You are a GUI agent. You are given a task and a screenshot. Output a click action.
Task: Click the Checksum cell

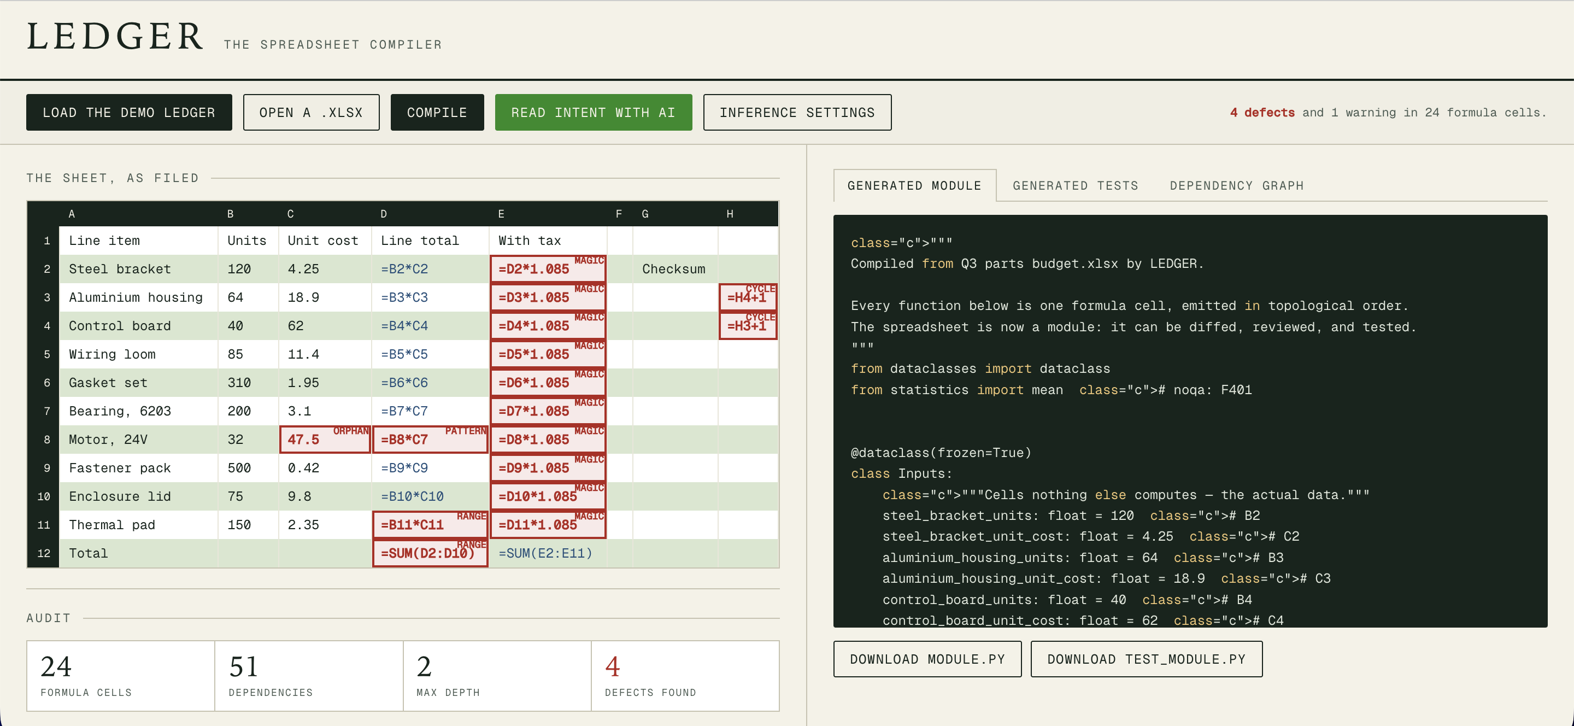675,269
